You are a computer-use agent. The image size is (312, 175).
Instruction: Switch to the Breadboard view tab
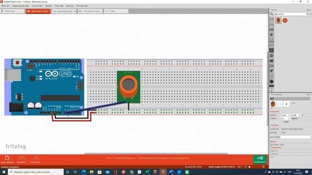(38, 11)
